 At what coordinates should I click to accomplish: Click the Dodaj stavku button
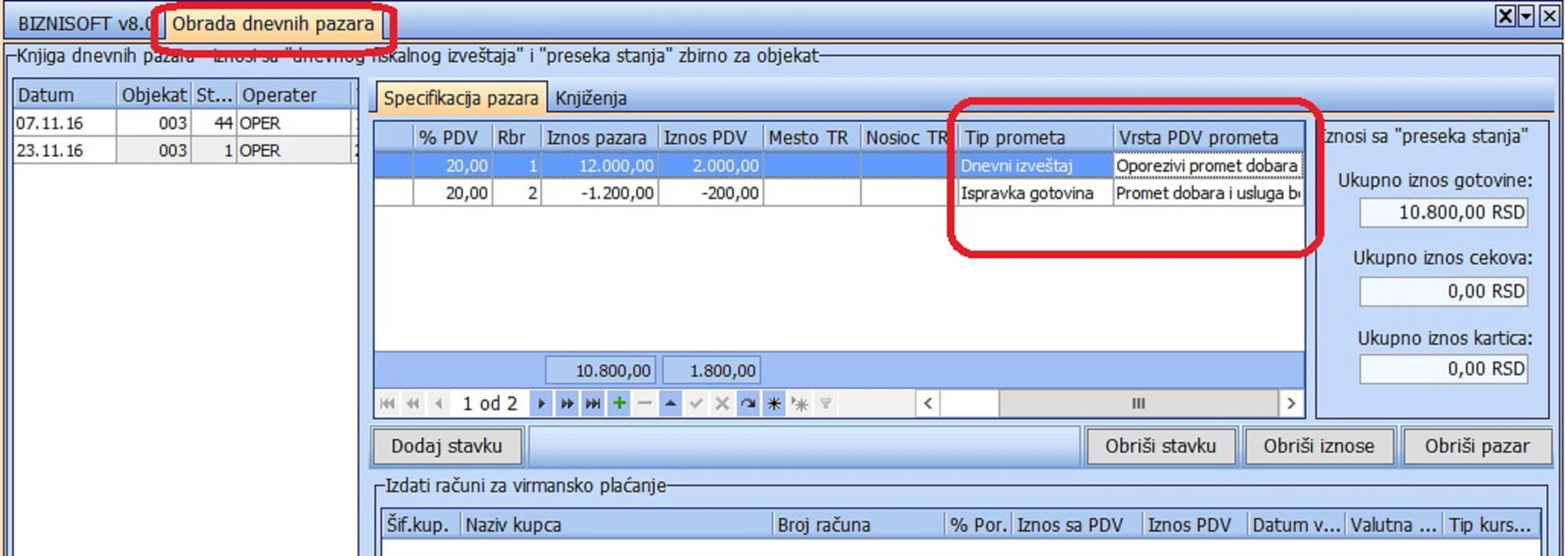[447, 446]
